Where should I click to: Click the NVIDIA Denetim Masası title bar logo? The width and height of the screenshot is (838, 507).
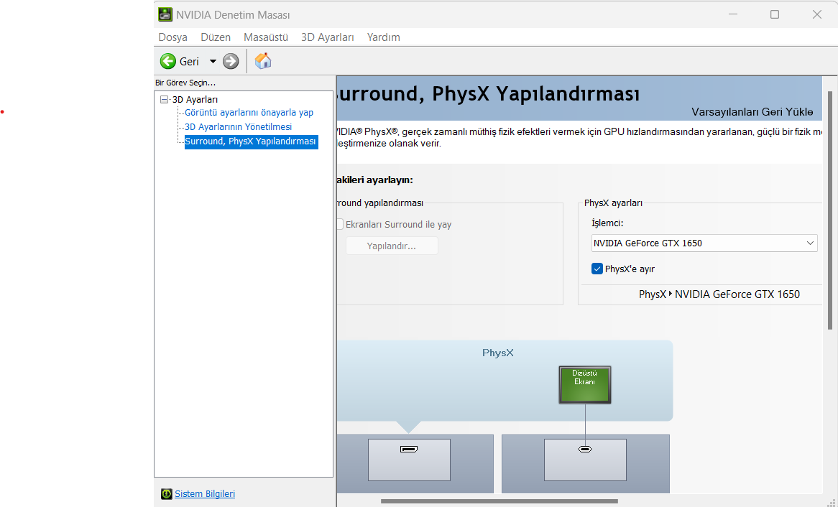(x=165, y=14)
